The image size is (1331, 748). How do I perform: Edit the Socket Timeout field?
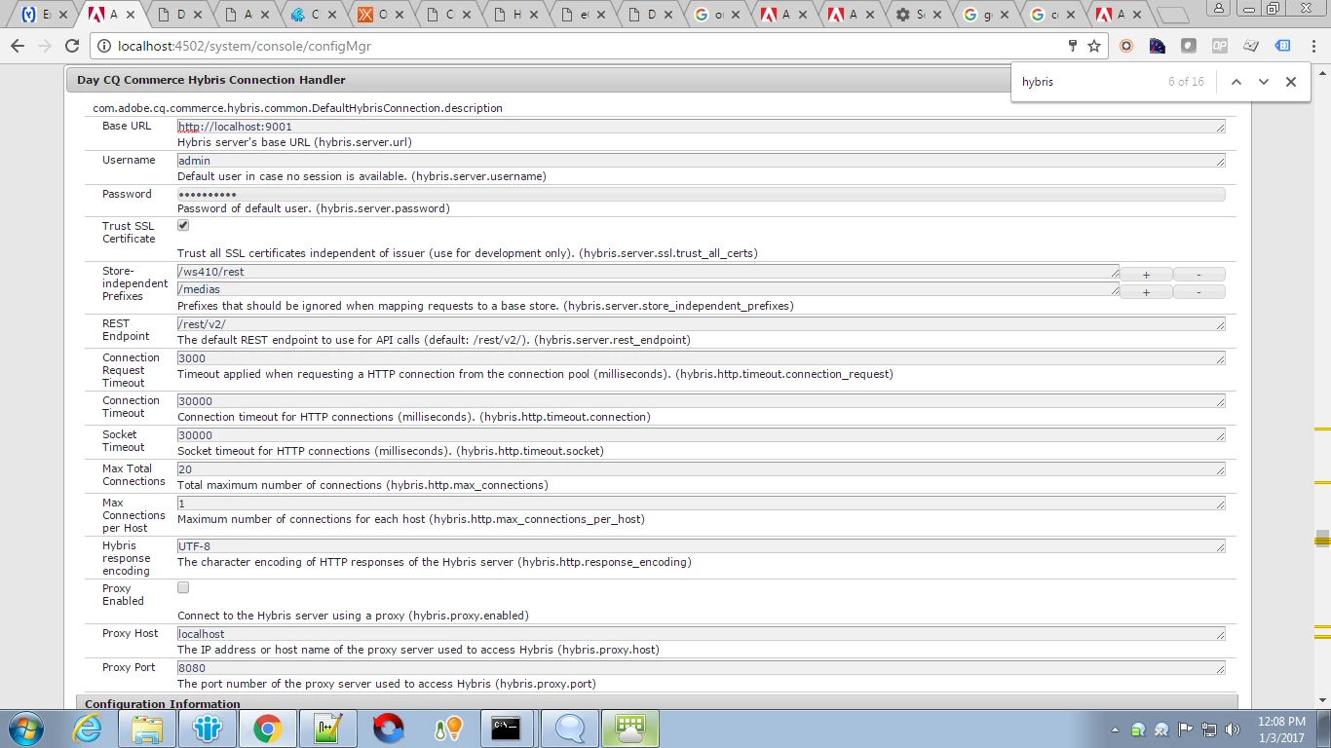(701, 435)
